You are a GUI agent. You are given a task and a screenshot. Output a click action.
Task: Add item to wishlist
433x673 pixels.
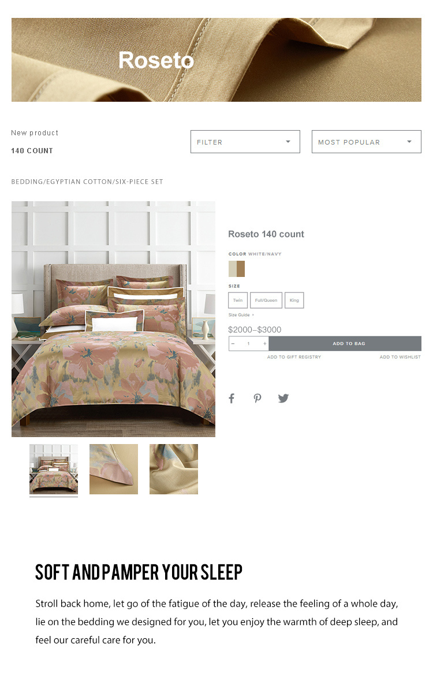(400, 357)
